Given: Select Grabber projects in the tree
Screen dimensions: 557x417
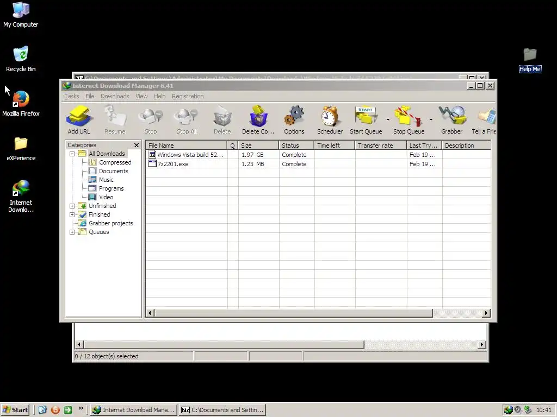Looking at the screenshot, I should [x=110, y=223].
